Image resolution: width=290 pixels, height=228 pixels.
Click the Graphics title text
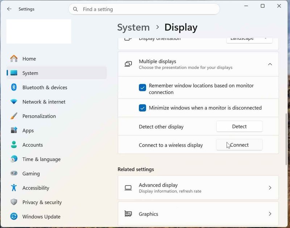tap(148, 214)
